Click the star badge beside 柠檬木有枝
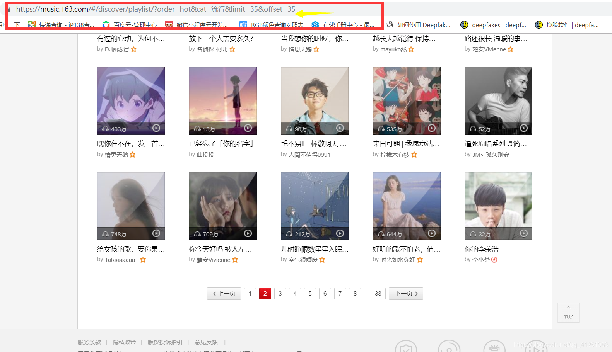This screenshot has width=612, height=352. (x=414, y=155)
